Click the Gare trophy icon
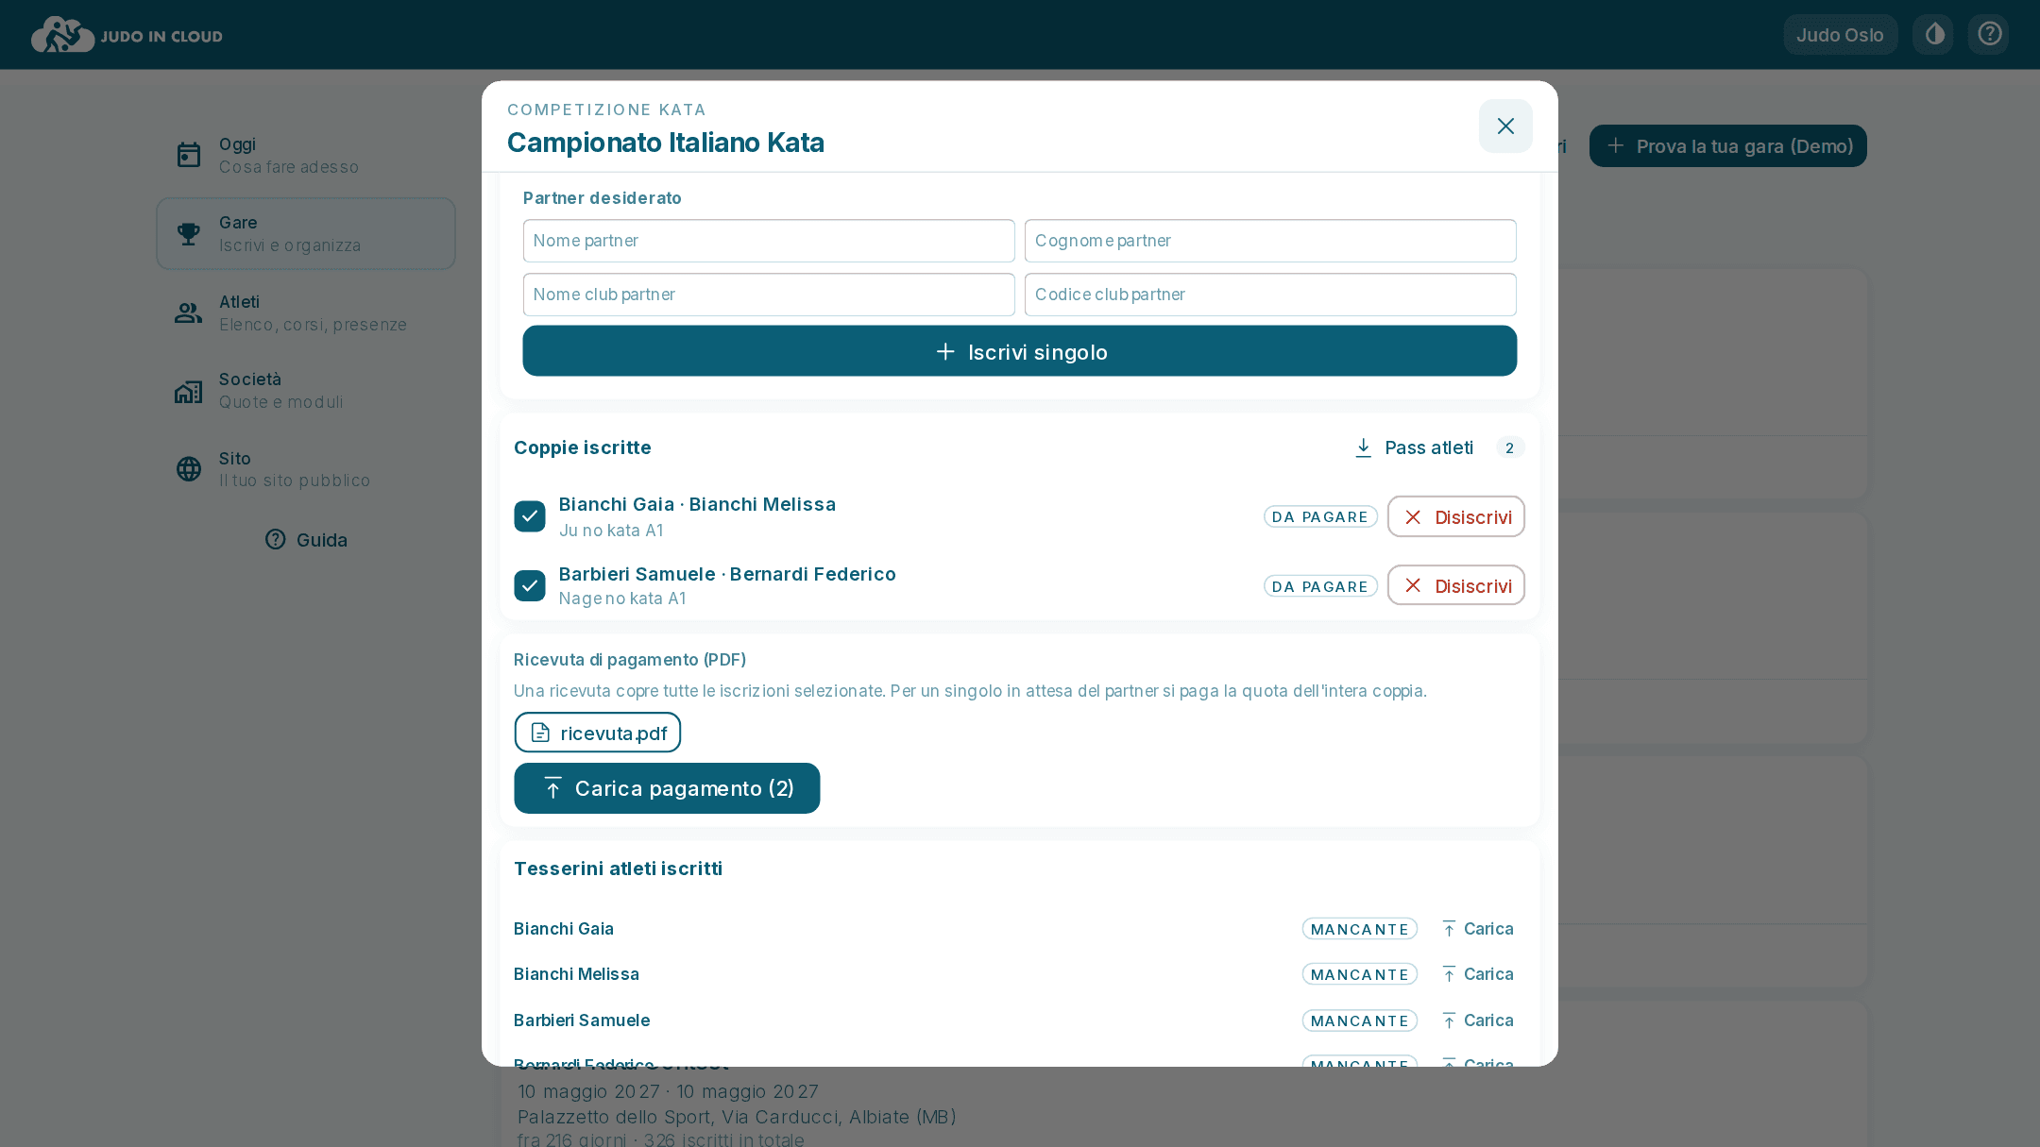2040x1147 pixels. pos(189,233)
